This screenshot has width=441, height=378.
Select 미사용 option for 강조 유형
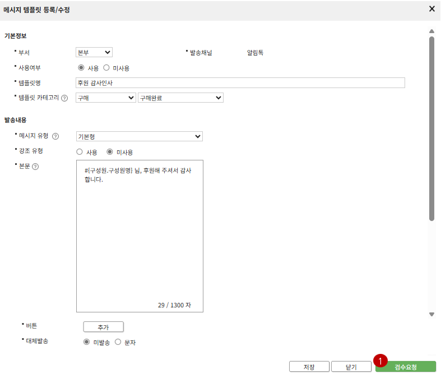pos(110,152)
